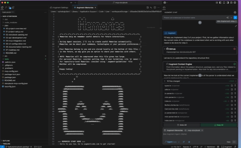Jump to top with the up arrow button

click(200, 22)
